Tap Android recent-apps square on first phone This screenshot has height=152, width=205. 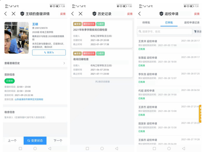click(20, 149)
